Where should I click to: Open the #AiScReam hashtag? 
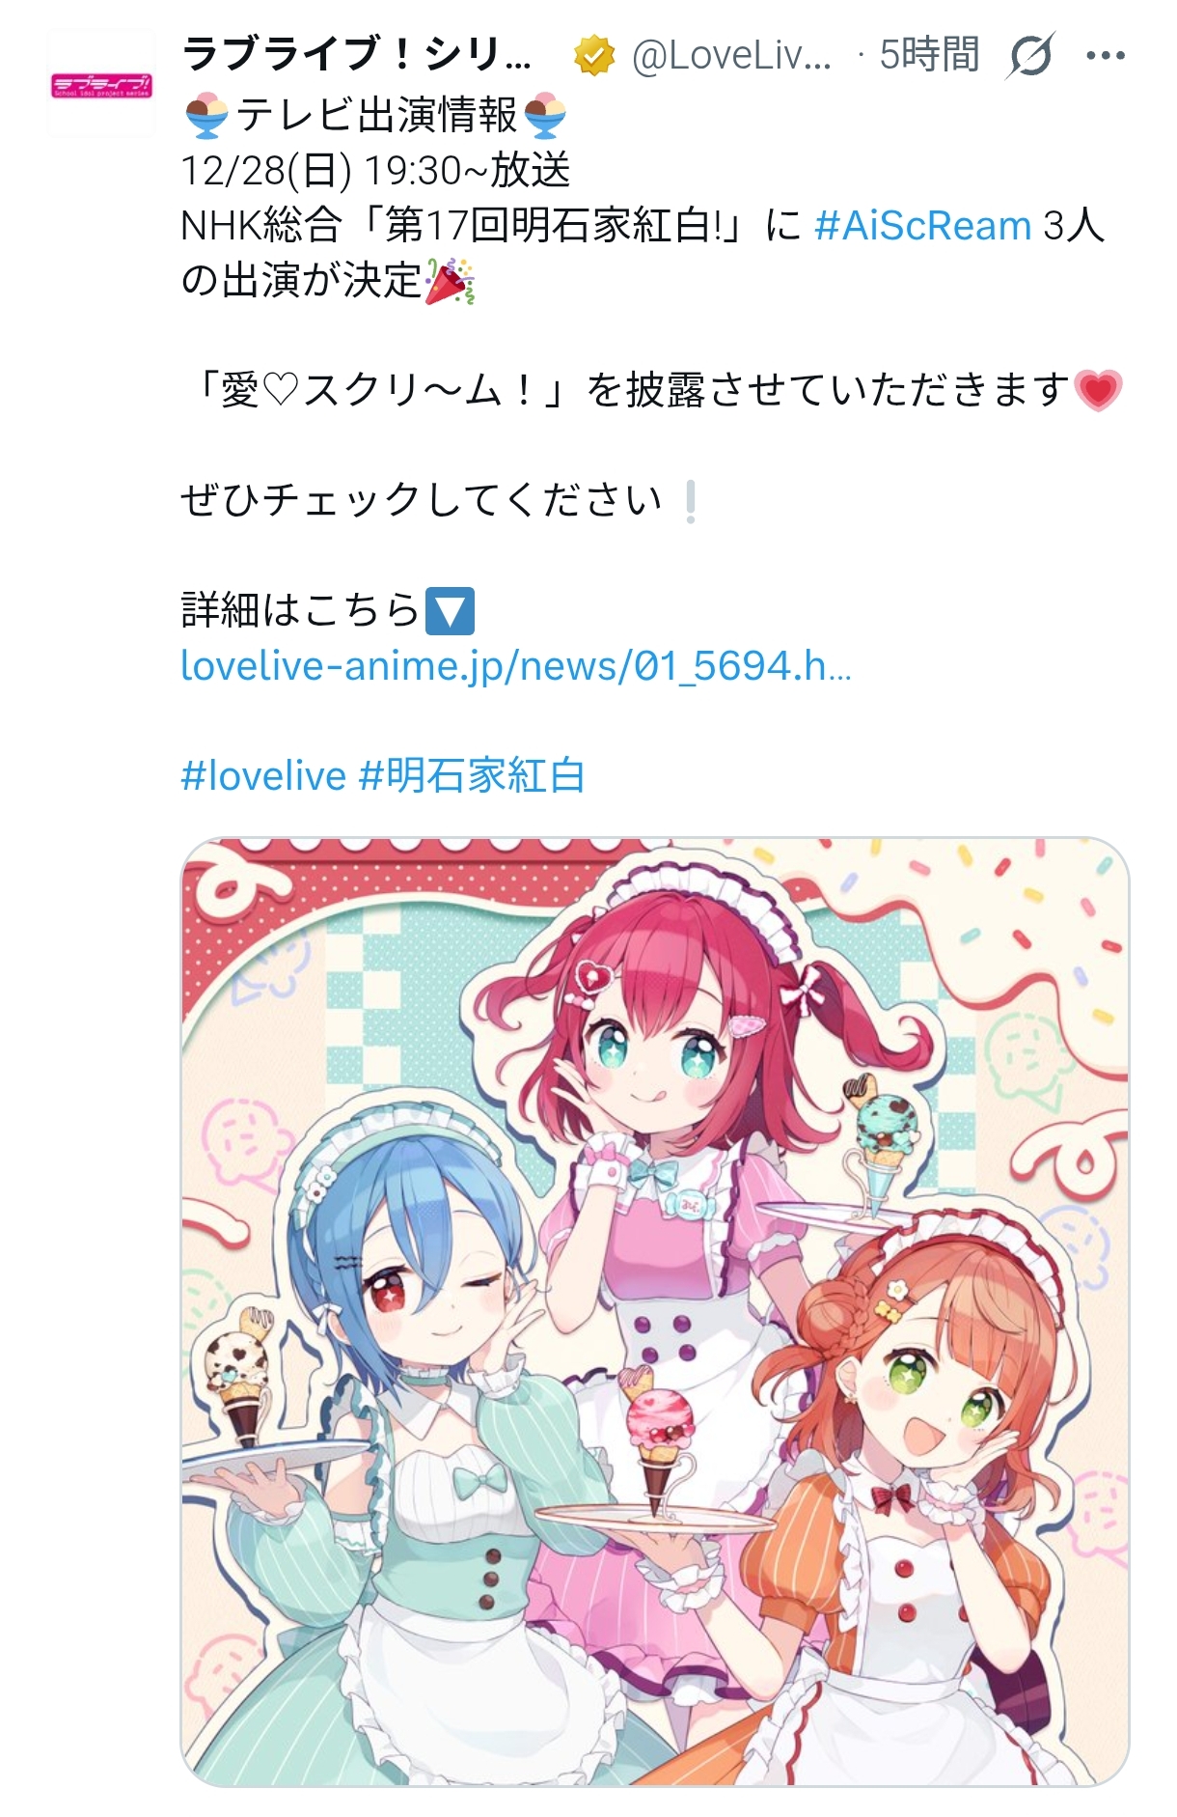(x=923, y=226)
